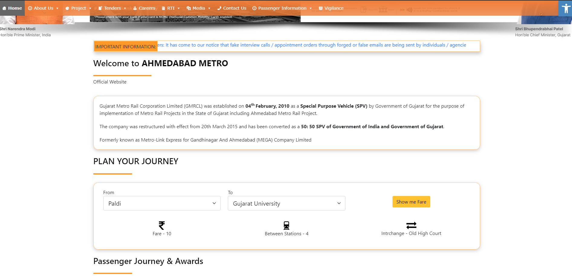Click the Project menu icon
This screenshot has height=277, width=572.
pos(67,8)
